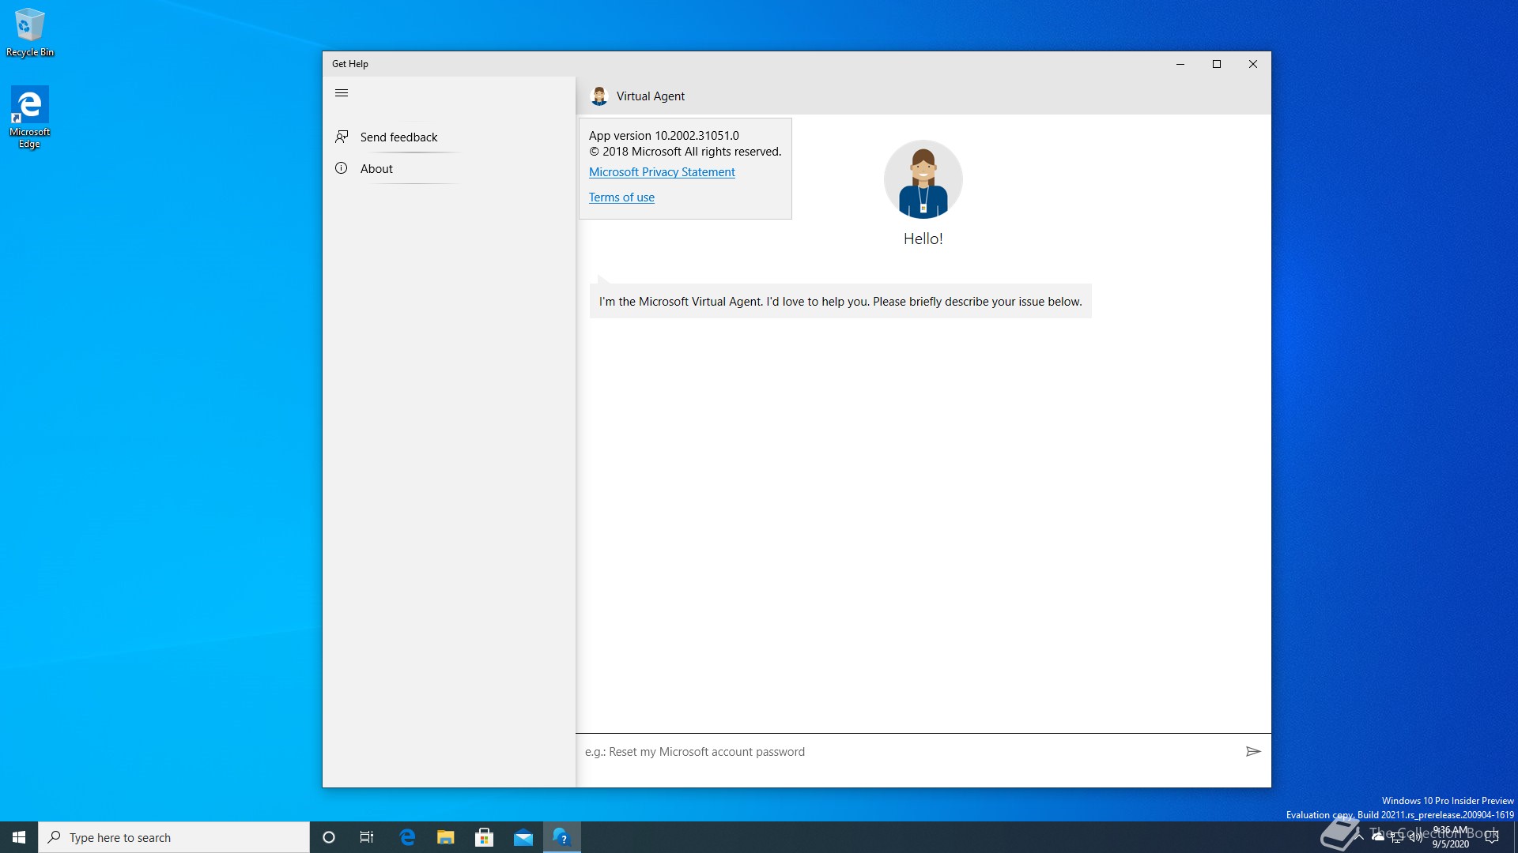The image size is (1518, 853).
Task: Click the taskbar clock and date
Action: click(1451, 837)
